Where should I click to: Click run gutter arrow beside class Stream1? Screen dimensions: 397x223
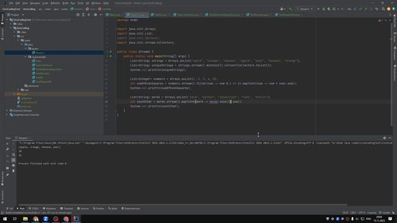click(110, 51)
